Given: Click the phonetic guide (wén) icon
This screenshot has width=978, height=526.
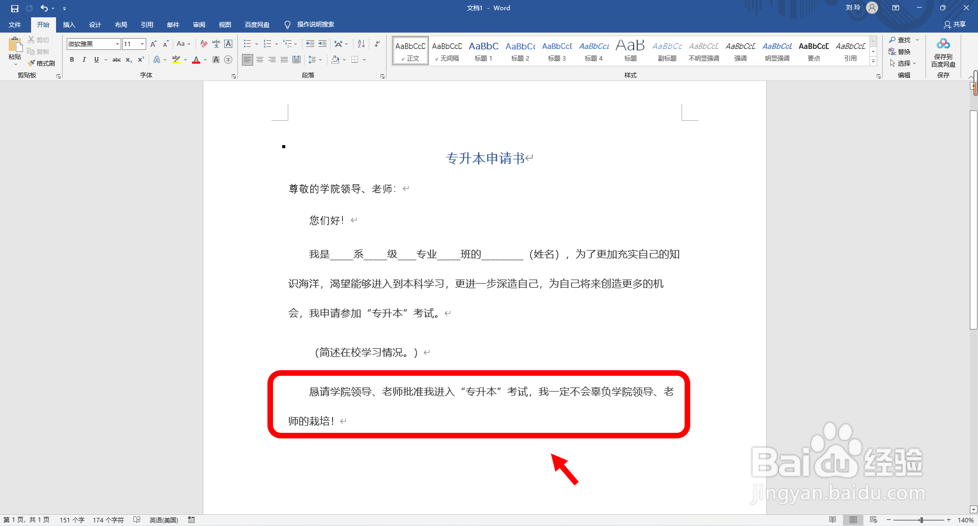Looking at the screenshot, I should [216, 44].
